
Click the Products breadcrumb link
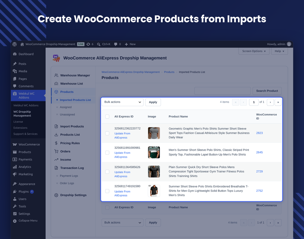(169, 72)
